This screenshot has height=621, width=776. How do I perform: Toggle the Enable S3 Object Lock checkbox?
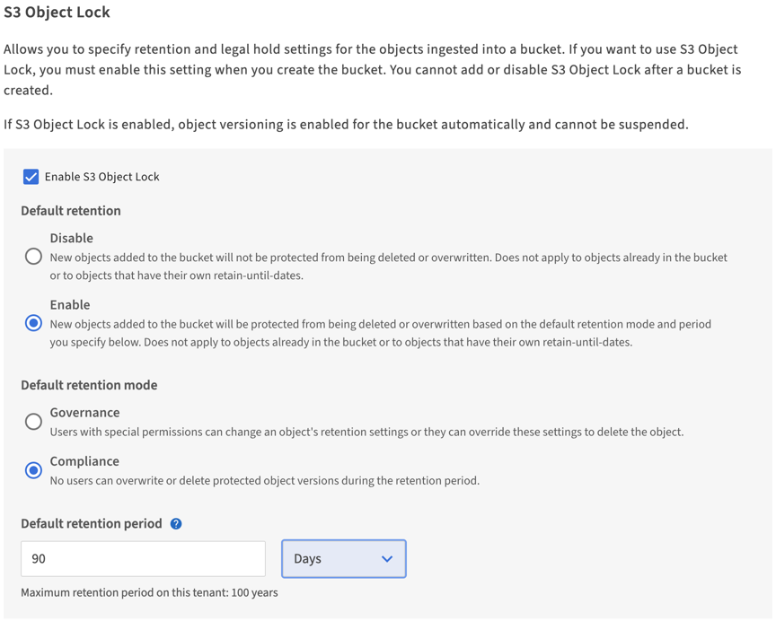tap(31, 177)
